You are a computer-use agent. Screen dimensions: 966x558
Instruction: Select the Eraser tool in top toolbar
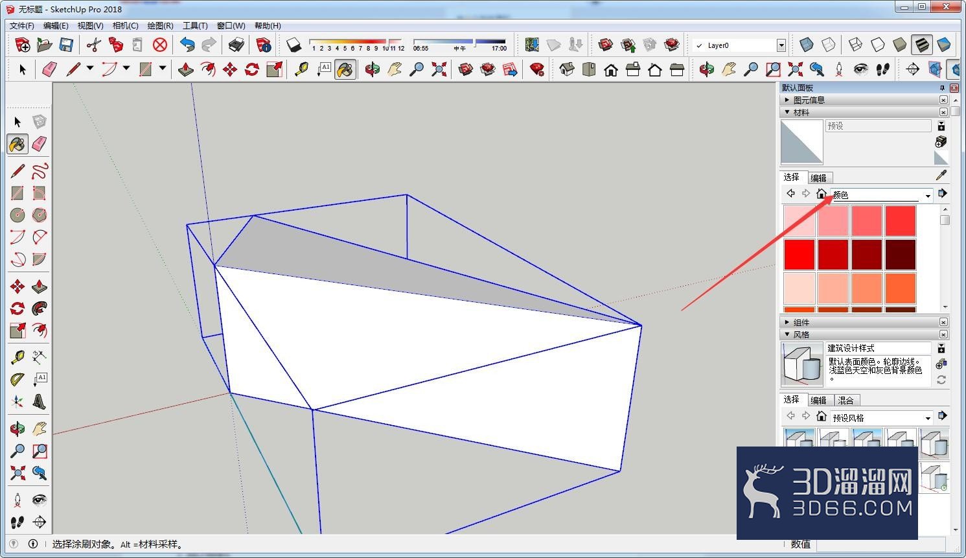[x=49, y=69]
